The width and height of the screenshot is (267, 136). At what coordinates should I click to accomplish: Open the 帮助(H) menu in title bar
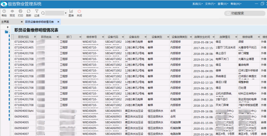236,4
